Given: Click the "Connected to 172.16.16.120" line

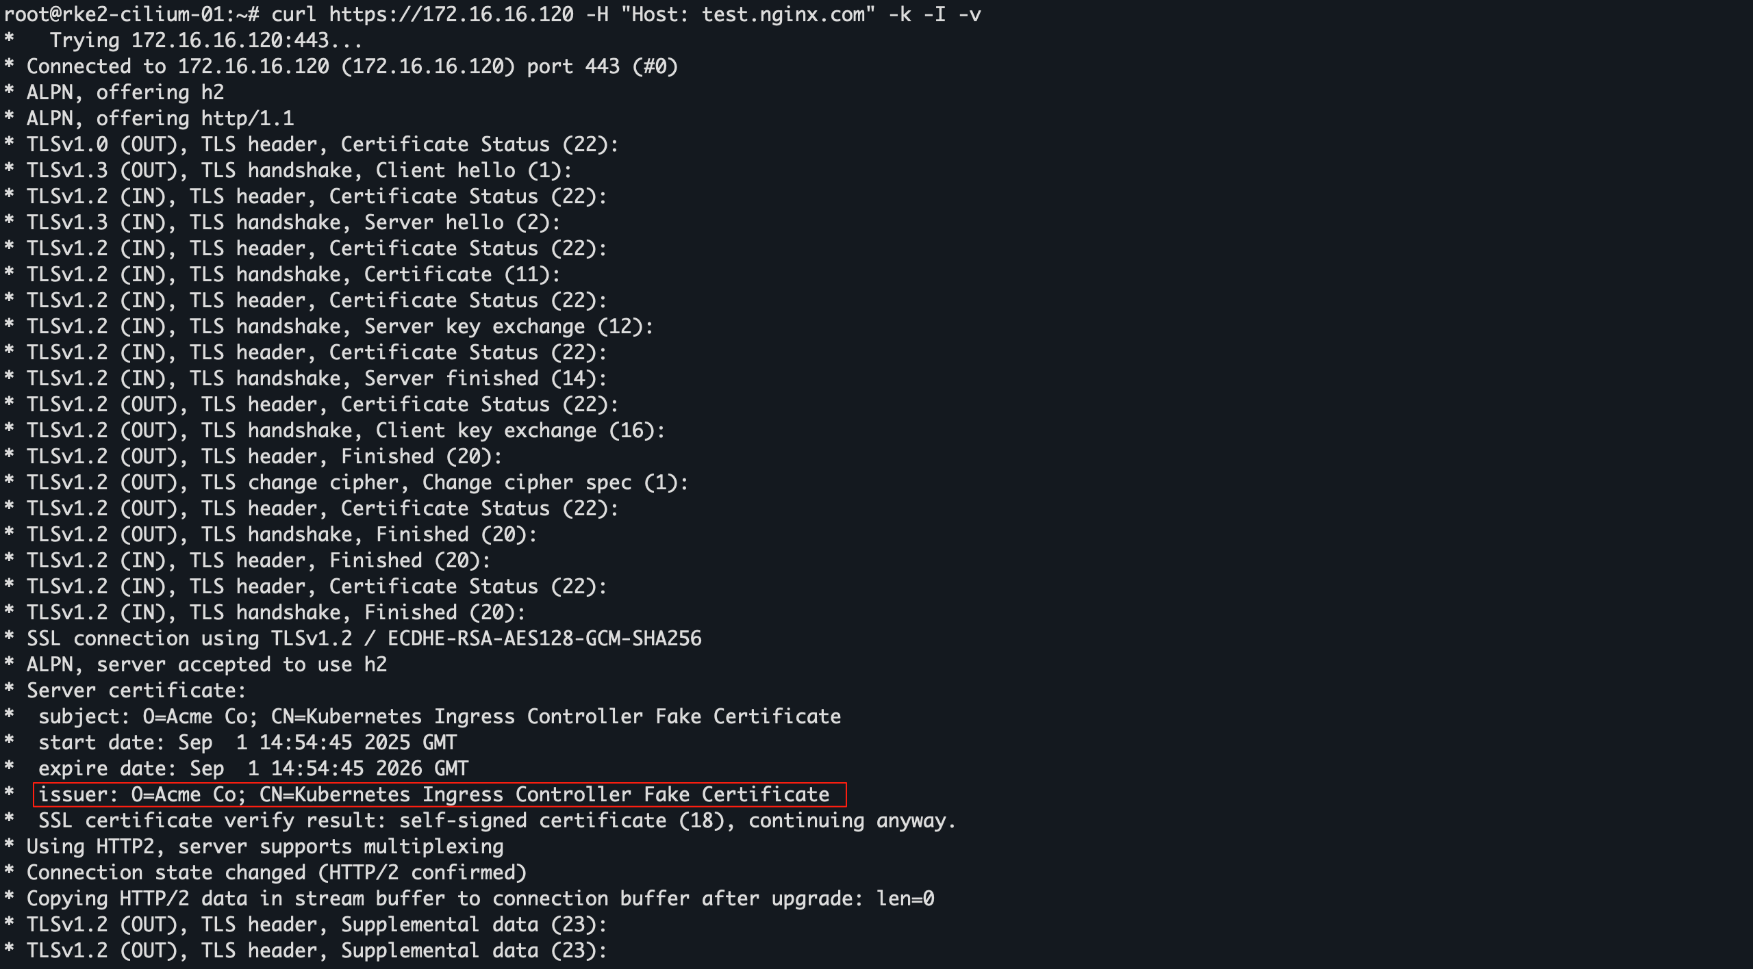Looking at the screenshot, I should pyautogui.click(x=352, y=66).
